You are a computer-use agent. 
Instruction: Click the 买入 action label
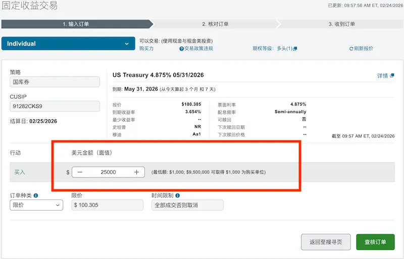[20, 172]
